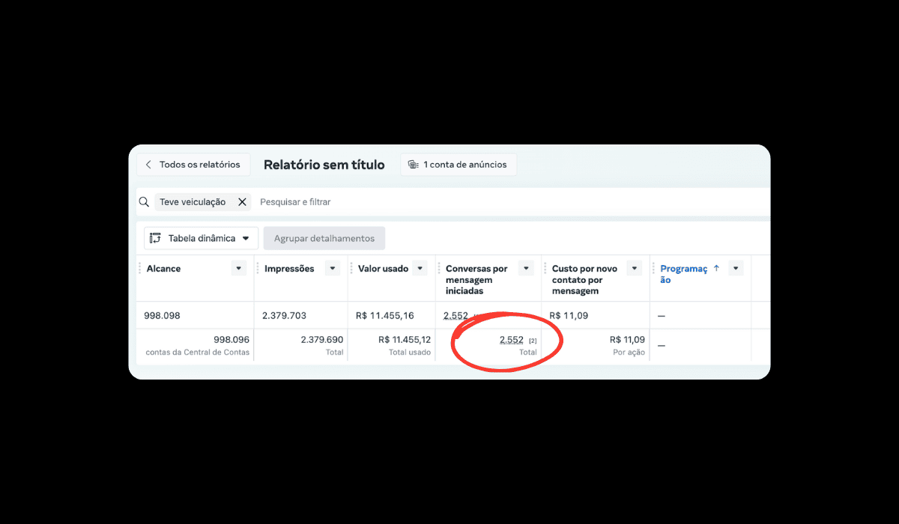Image resolution: width=899 pixels, height=524 pixels.
Task: Open Custo por novo contato column menu
Action: (x=635, y=269)
